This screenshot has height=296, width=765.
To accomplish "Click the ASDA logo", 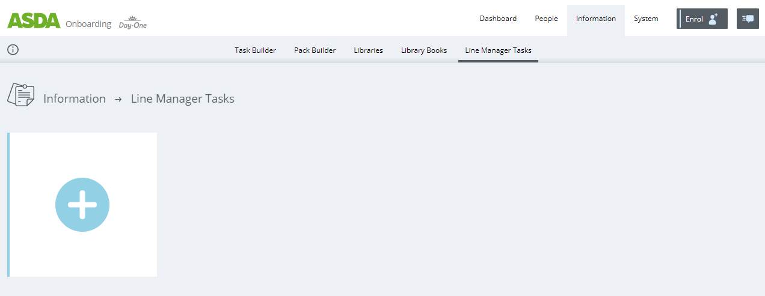I will (x=34, y=20).
